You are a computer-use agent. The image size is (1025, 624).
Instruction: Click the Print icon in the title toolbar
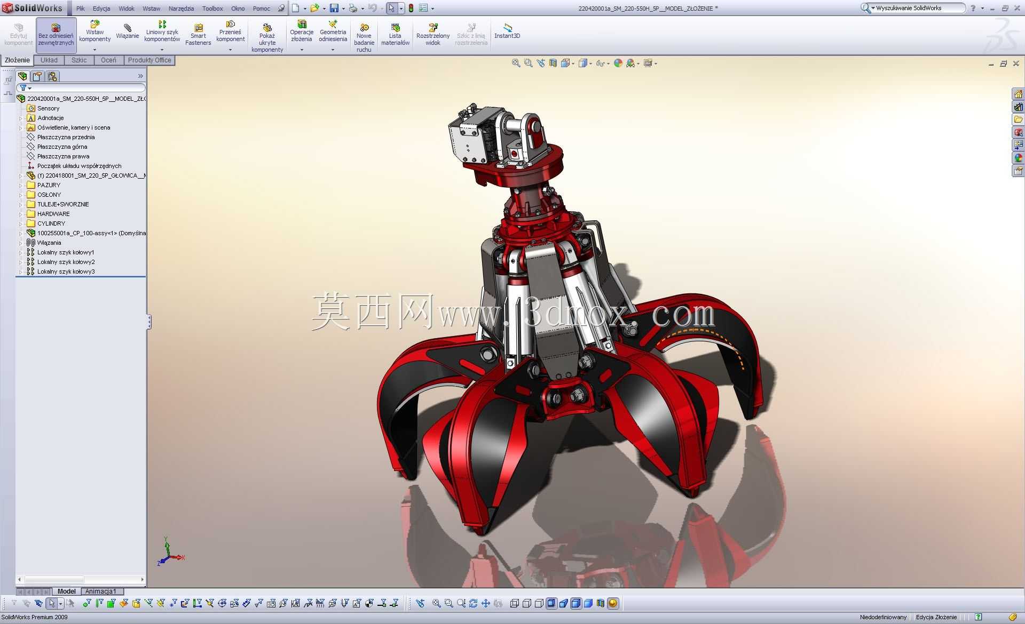point(353,8)
